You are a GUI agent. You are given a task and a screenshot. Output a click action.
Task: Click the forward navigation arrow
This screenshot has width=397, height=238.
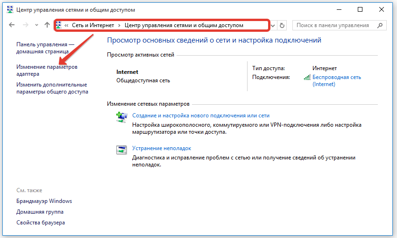coord(26,25)
